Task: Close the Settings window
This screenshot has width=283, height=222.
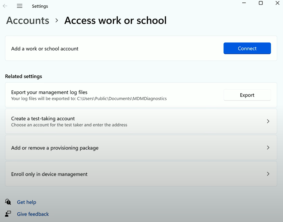Action: [x=277, y=3]
